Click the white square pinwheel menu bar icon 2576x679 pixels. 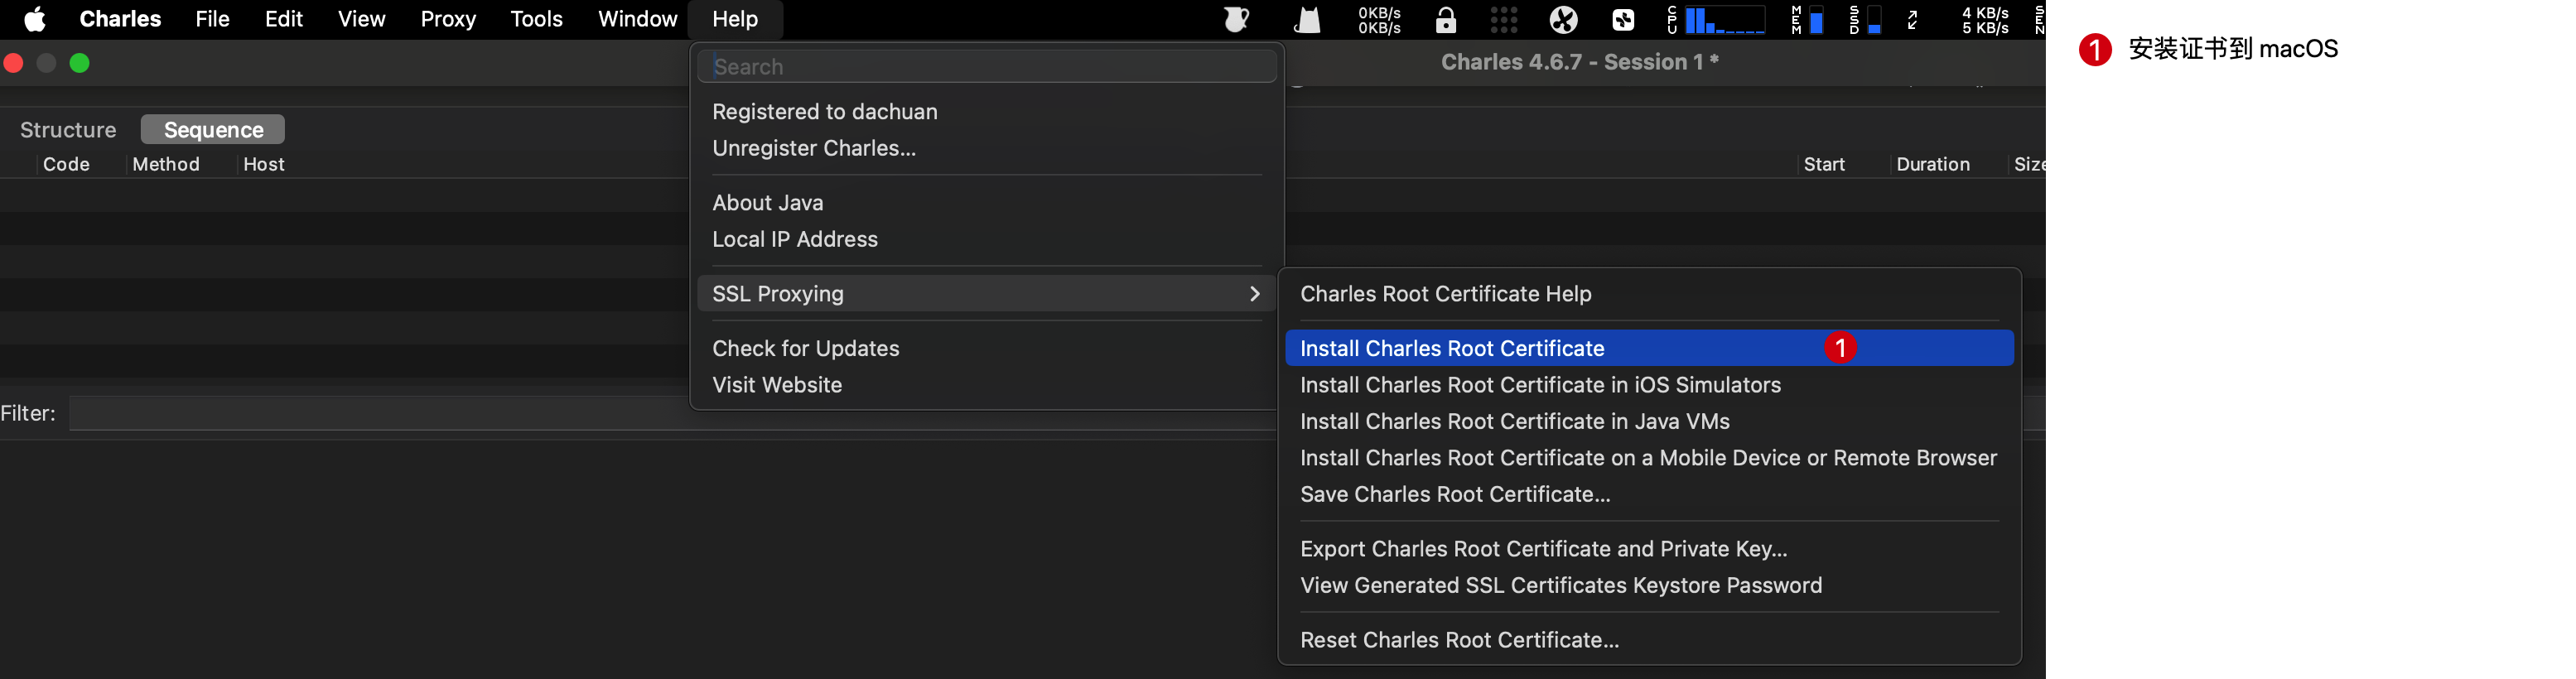(1624, 19)
